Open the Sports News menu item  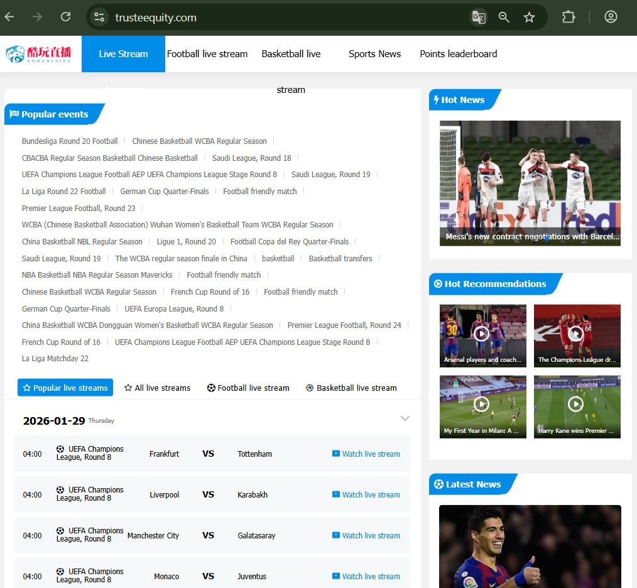pyautogui.click(x=374, y=54)
